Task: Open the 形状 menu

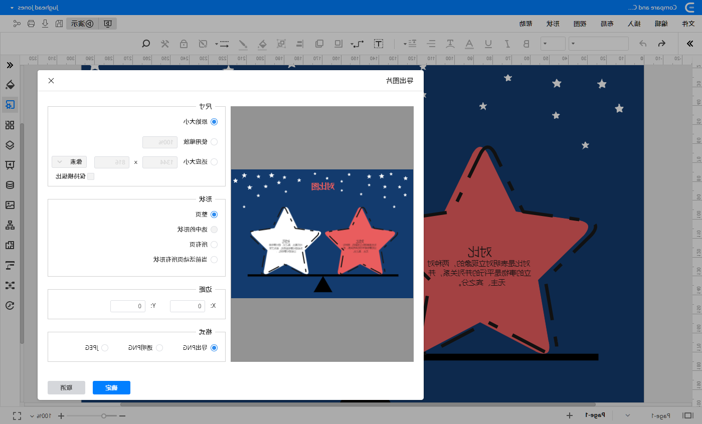Action: (x=553, y=23)
